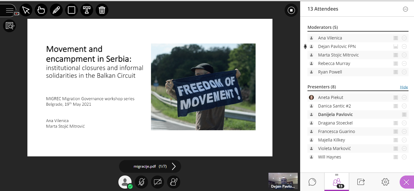The width and height of the screenshot is (414, 191).
Task: Toggle microphone audio on
Action: click(141, 182)
